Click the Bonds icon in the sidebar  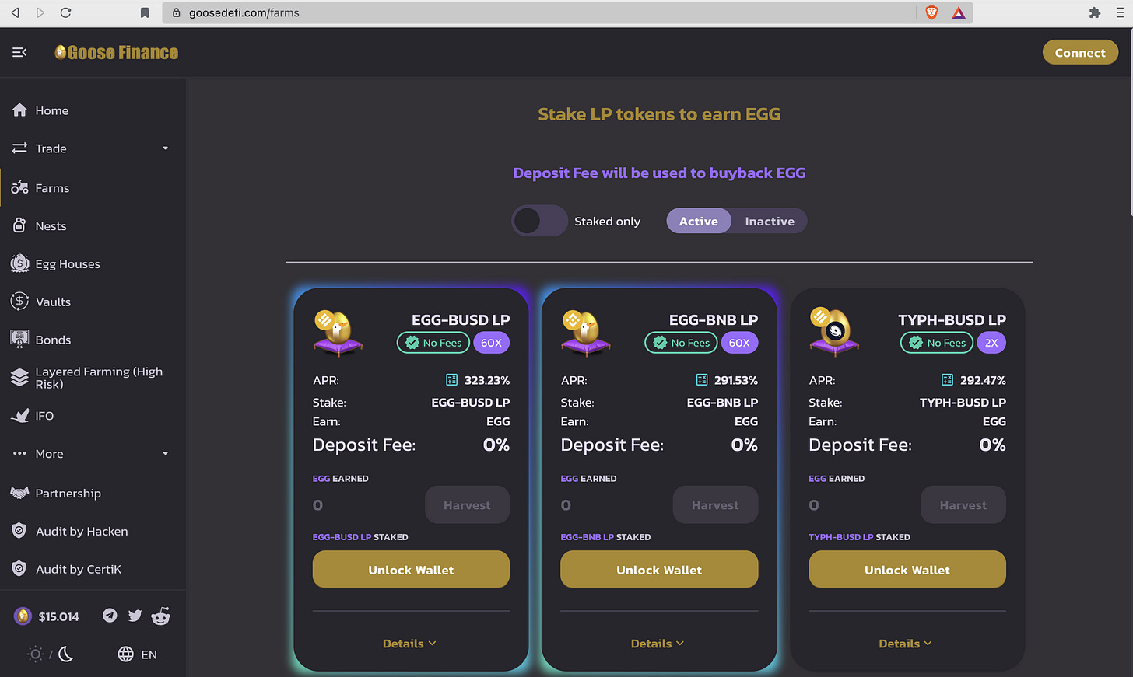pos(19,339)
